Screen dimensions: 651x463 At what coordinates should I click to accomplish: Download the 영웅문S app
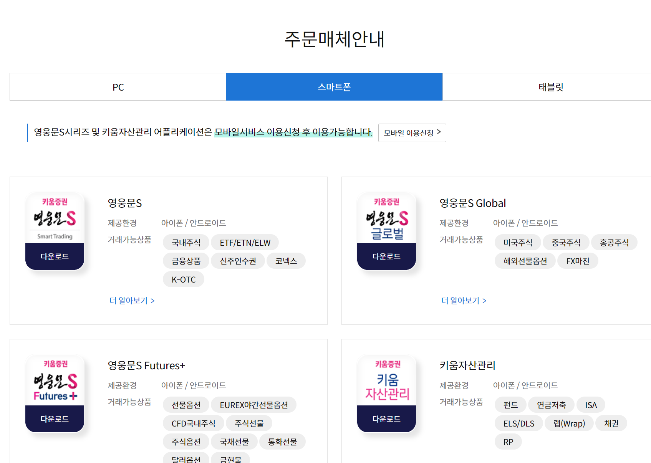(55, 256)
